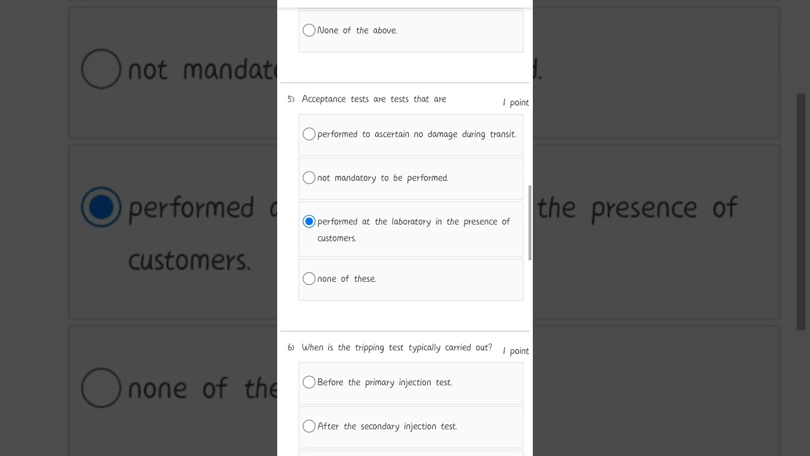Select "After the secondary injection test" radio

click(x=309, y=426)
